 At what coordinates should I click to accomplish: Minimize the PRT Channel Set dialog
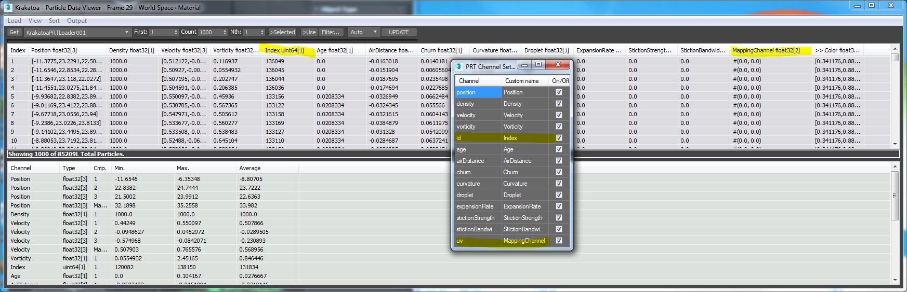(524, 65)
